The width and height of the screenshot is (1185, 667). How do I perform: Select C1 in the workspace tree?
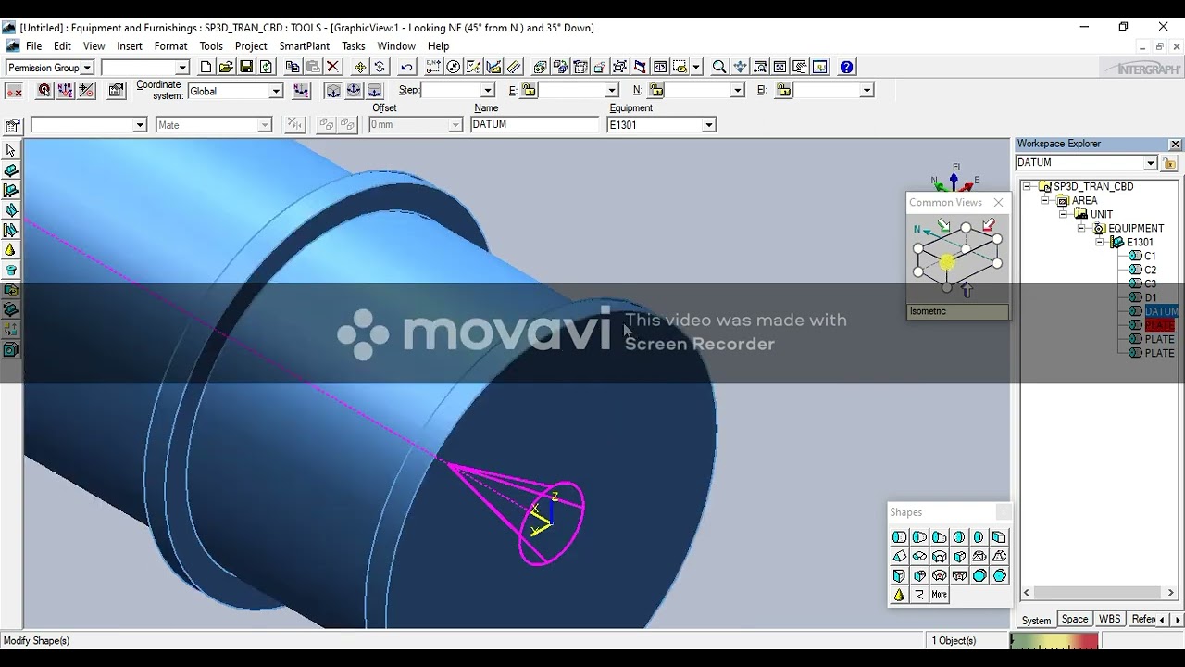point(1150,256)
